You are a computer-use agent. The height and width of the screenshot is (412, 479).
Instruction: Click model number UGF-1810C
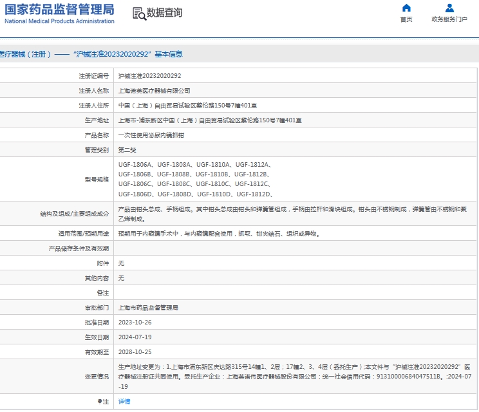click(x=212, y=184)
